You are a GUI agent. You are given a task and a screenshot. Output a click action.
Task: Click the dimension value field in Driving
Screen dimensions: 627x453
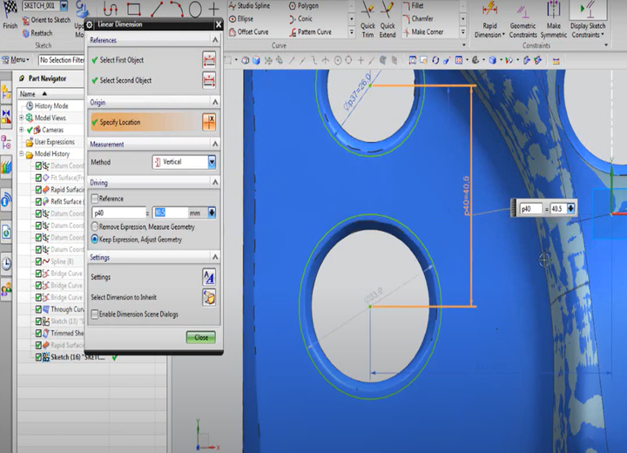click(170, 213)
